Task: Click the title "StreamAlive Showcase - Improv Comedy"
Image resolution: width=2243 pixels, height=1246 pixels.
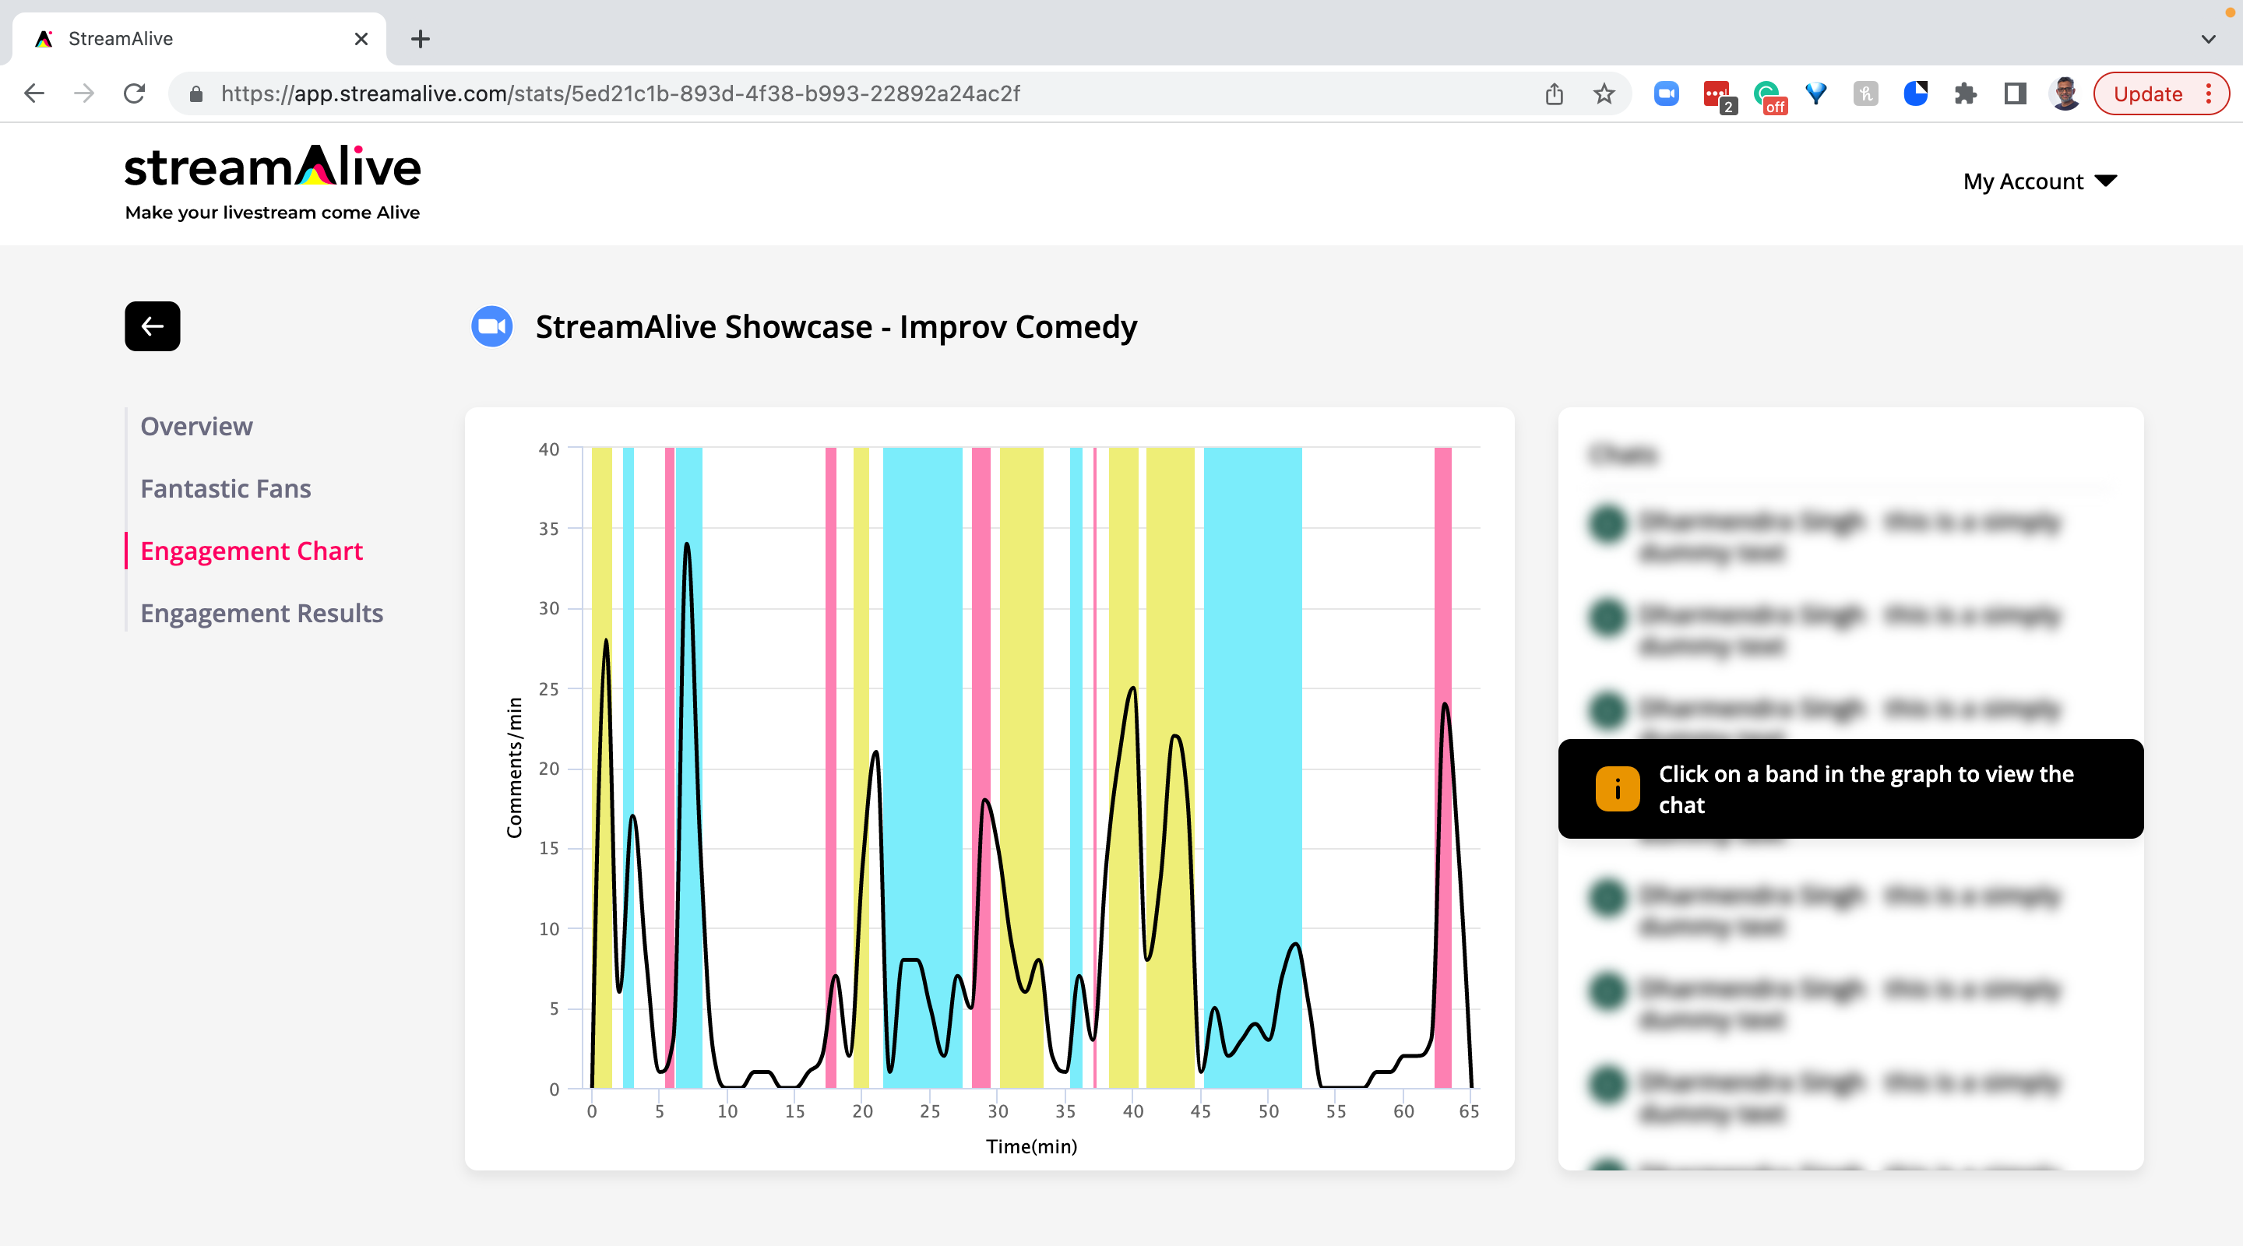Action: (x=836, y=326)
